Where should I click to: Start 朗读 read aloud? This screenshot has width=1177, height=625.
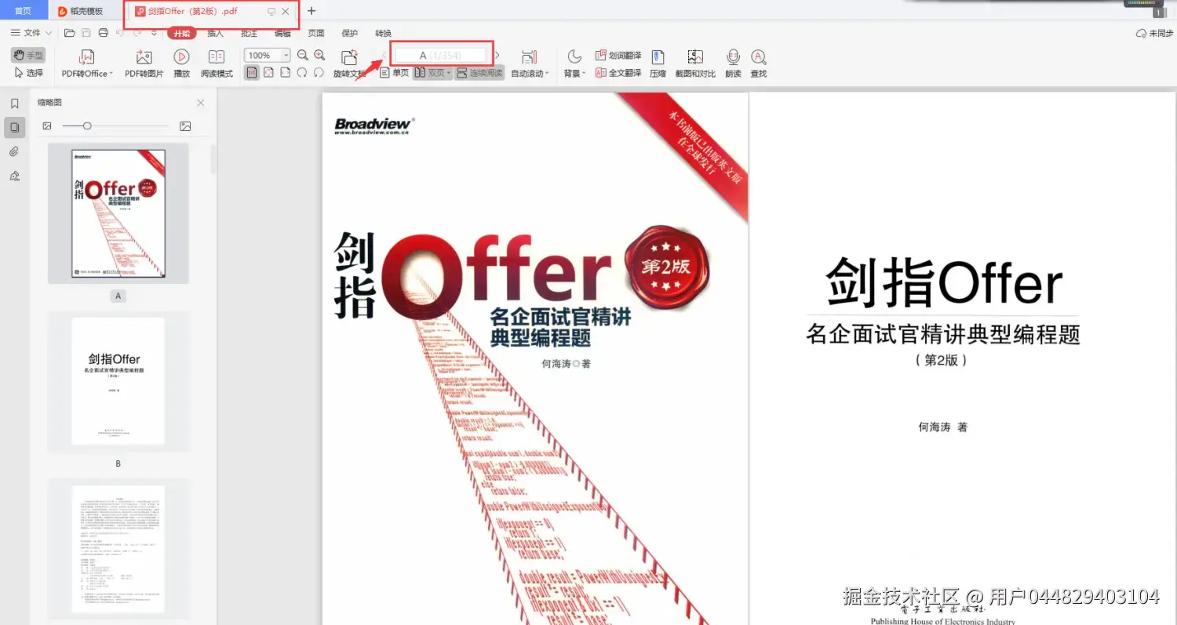pyautogui.click(x=733, y=64)
